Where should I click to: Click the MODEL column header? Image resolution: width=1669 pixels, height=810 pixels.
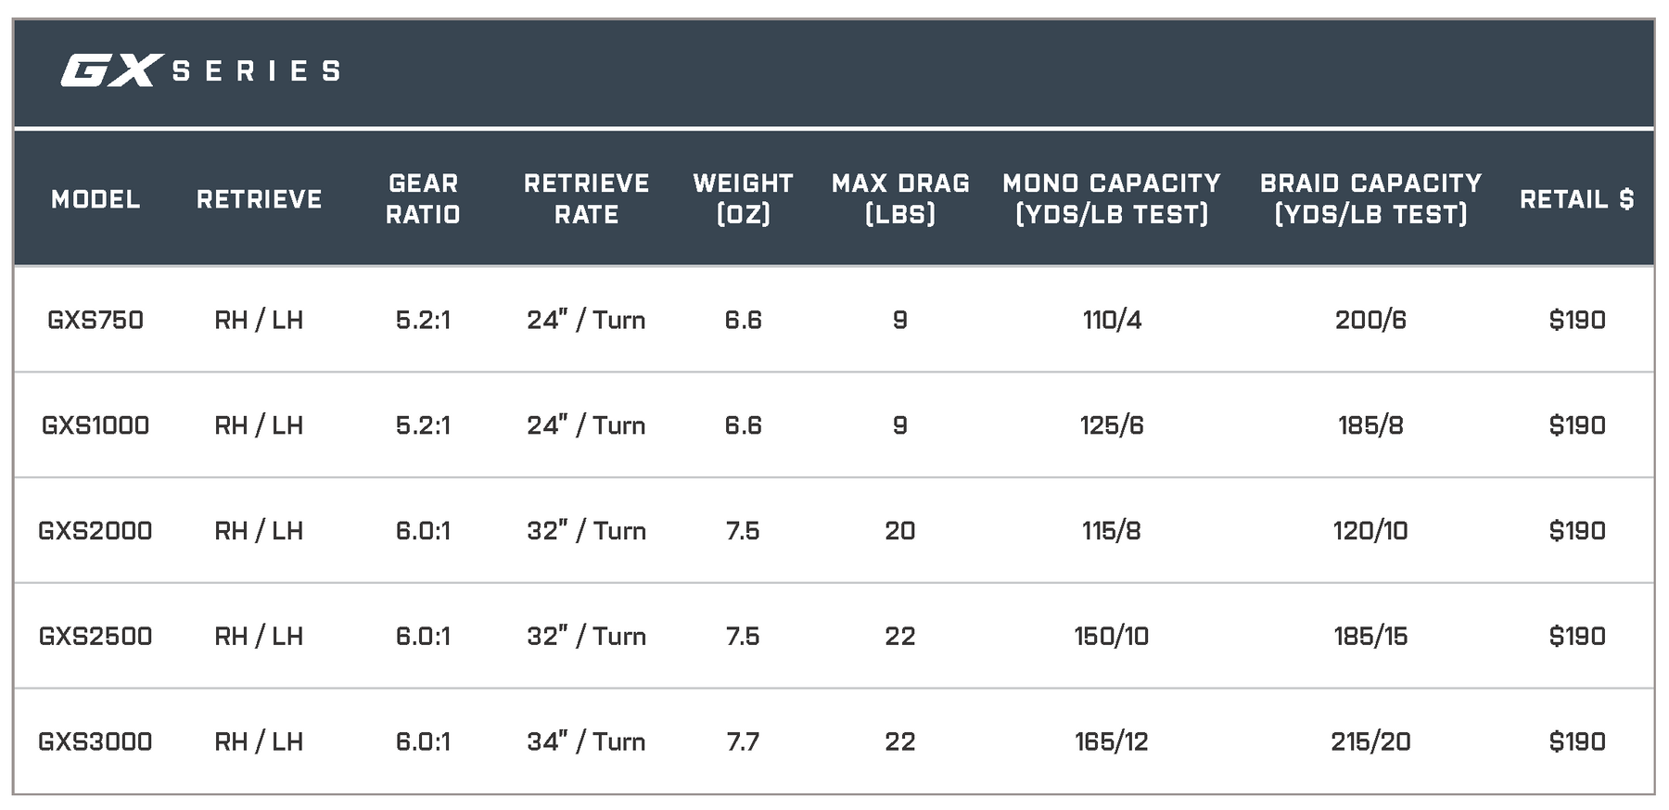pyautogui.click(x=96, y=199)
